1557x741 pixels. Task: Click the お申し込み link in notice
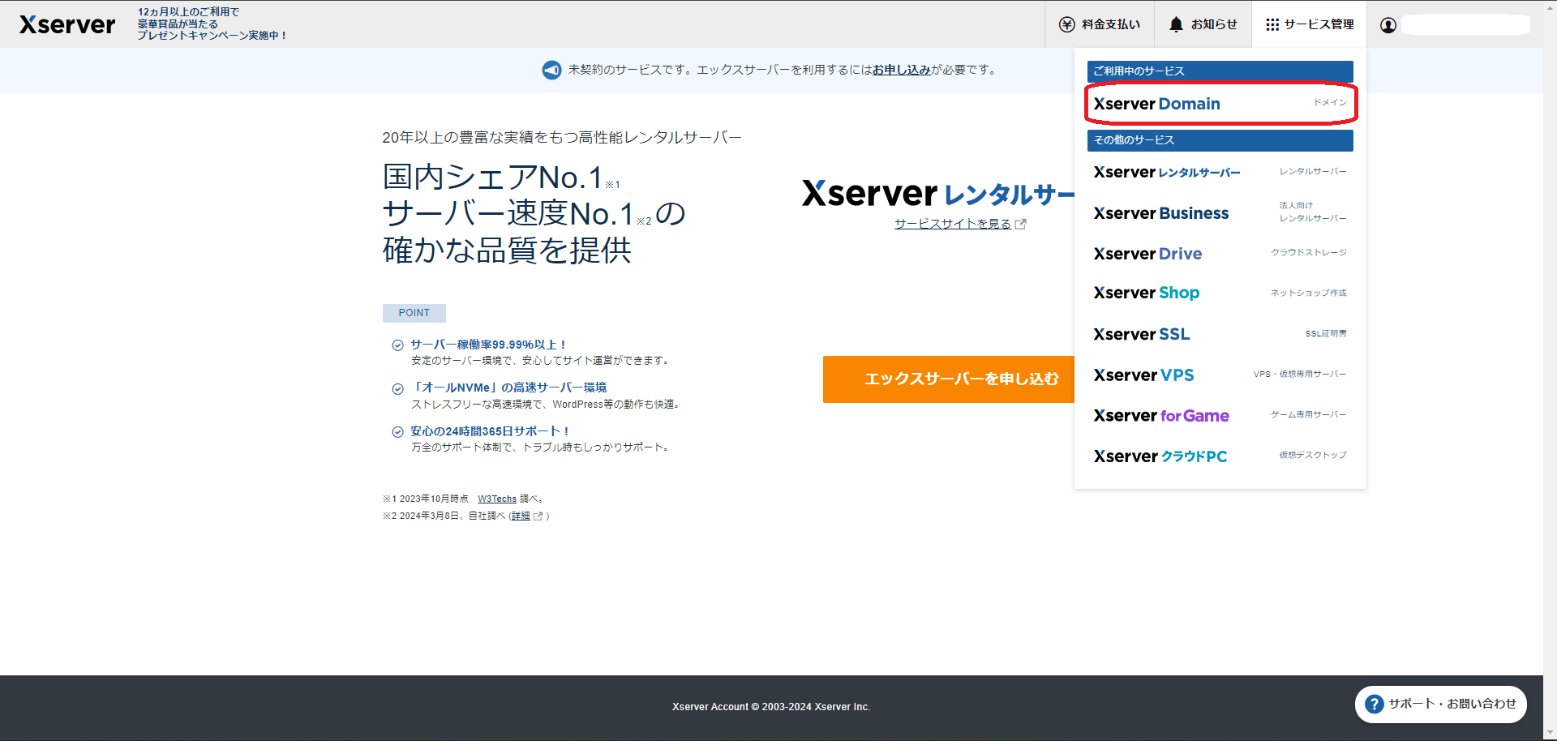(902, 71)
